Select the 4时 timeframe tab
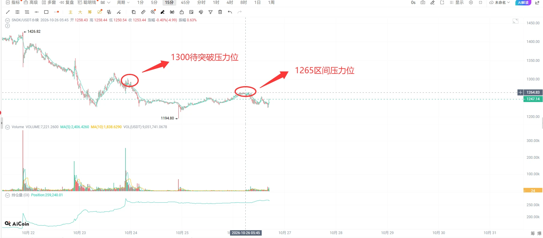The width and height of the screenshot is (543, 238). [230, 2]
